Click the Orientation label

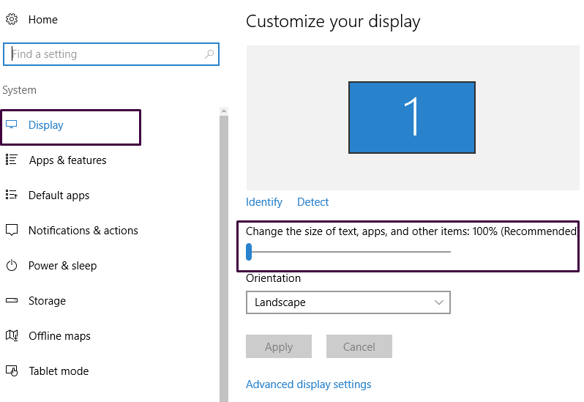[274, 278]
